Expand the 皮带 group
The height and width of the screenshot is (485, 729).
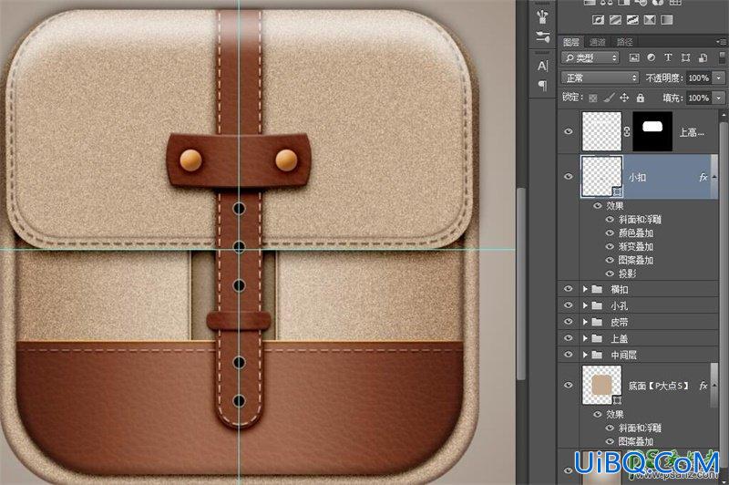click(585, 322)
